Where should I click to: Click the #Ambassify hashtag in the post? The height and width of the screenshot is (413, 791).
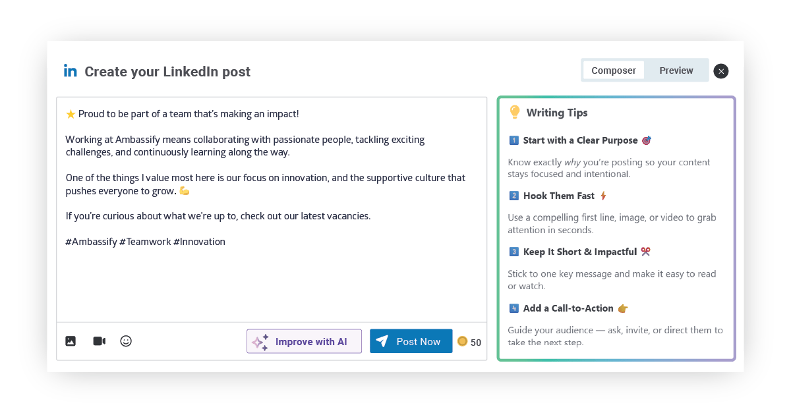(x=91, y=242)
